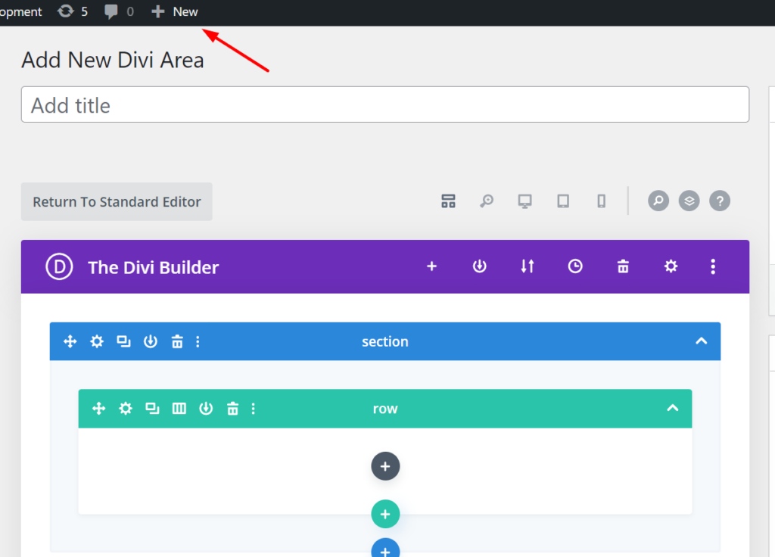Viewport: 775px width, 557px height.
Task: Click the row move handle icon
Action: coord(99,409)
